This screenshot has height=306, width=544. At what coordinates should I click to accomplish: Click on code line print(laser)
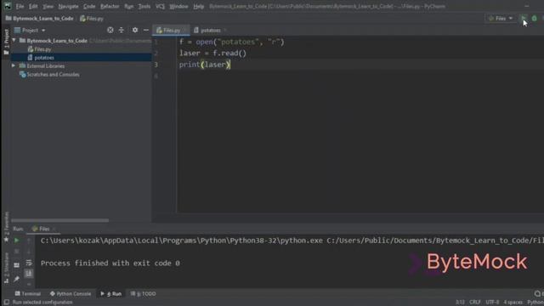coord(205,65)
